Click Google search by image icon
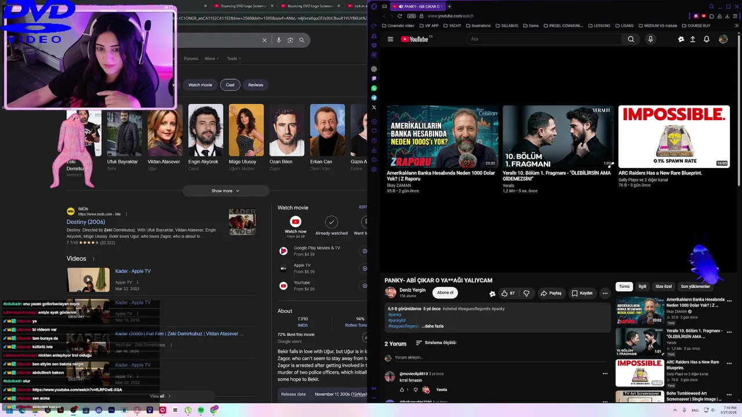 [290, 40]
